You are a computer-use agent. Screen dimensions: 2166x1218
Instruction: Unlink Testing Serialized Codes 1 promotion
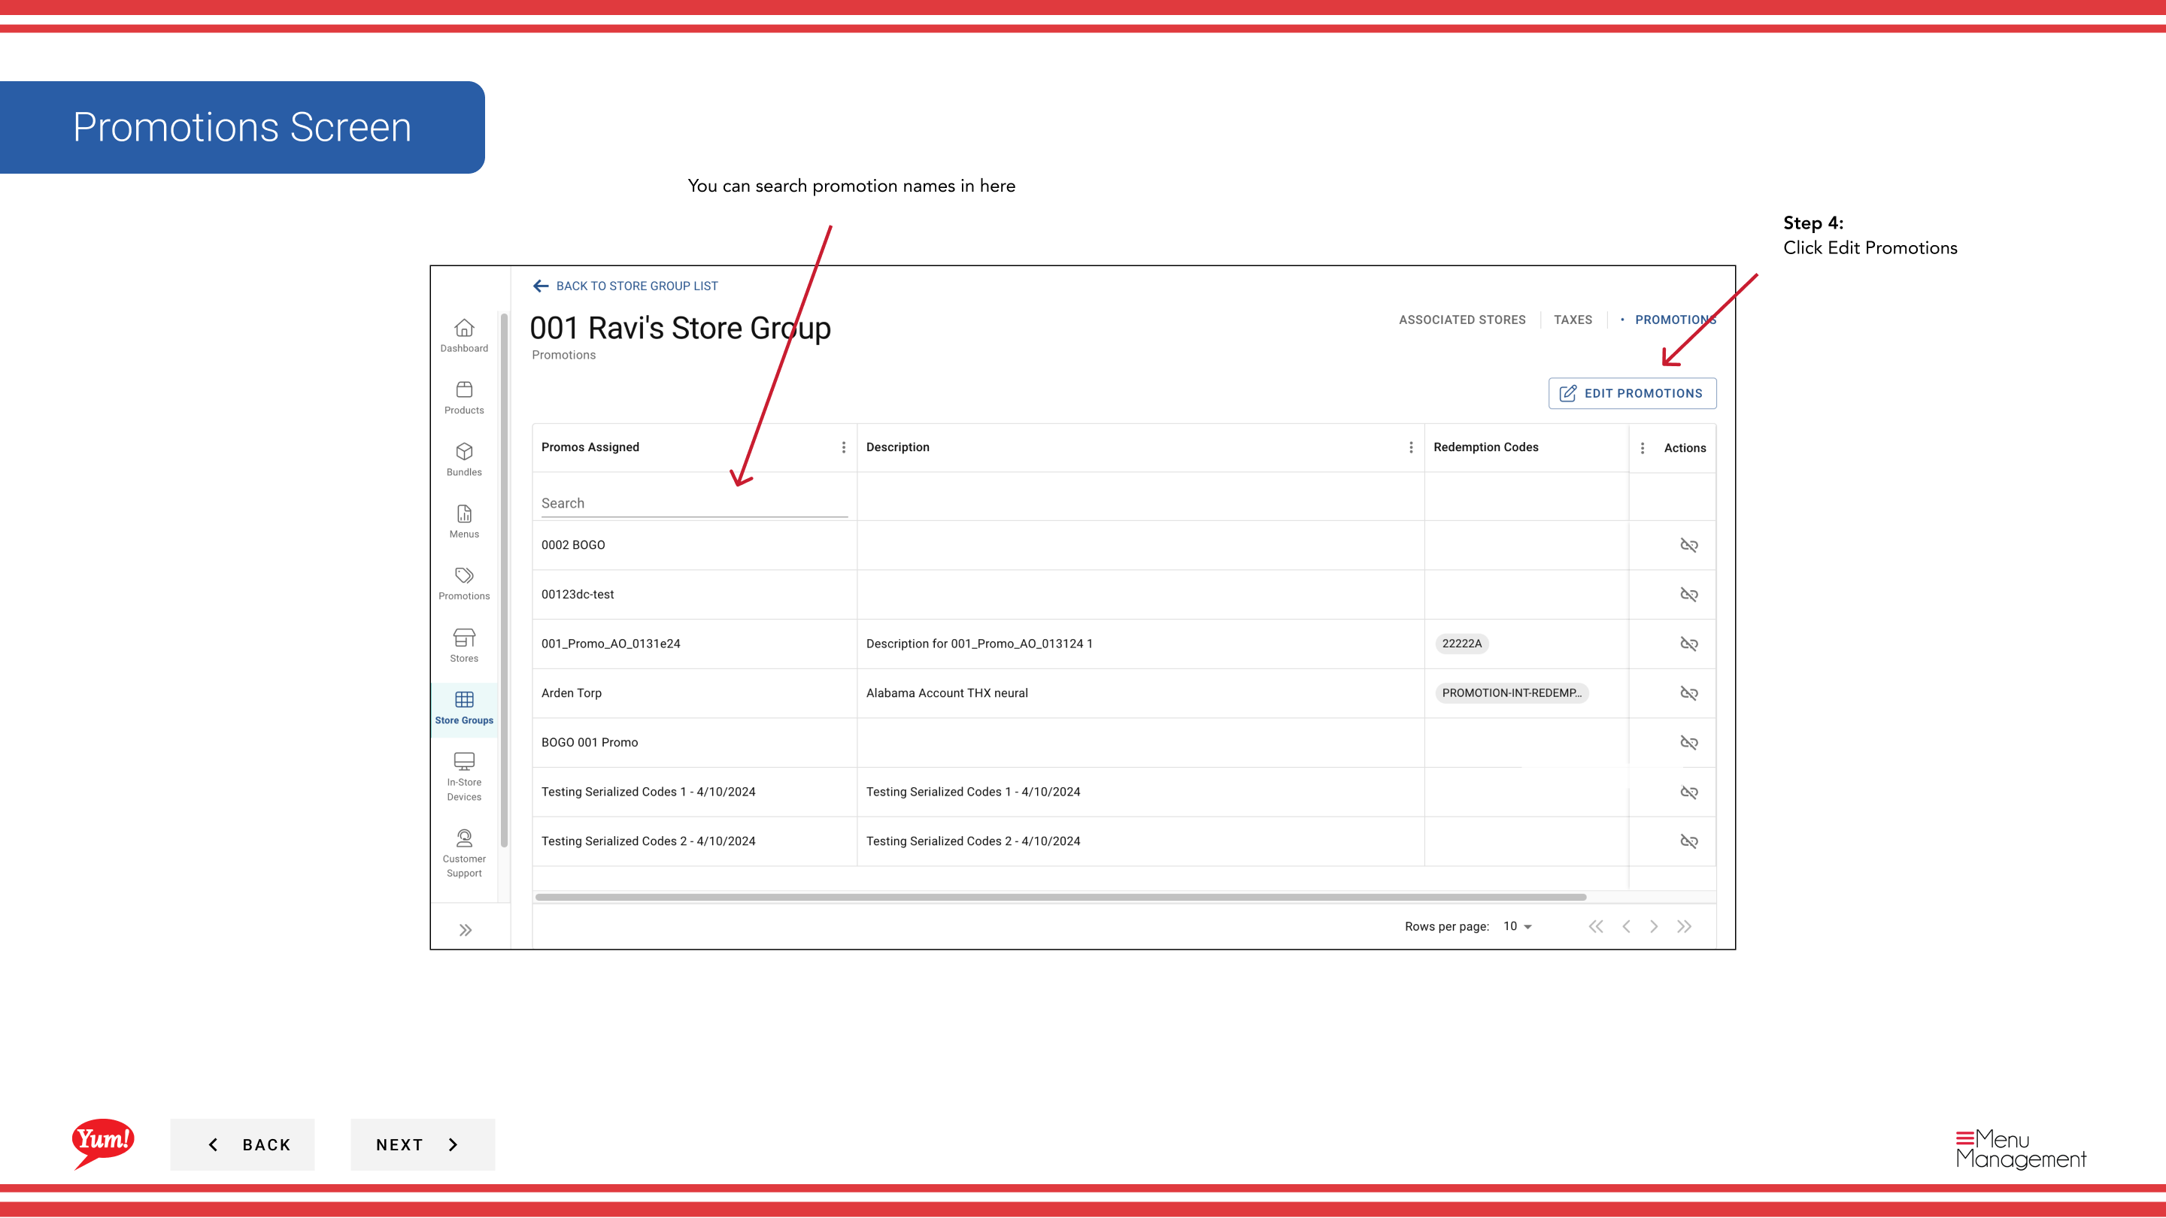pos(1688,792)
